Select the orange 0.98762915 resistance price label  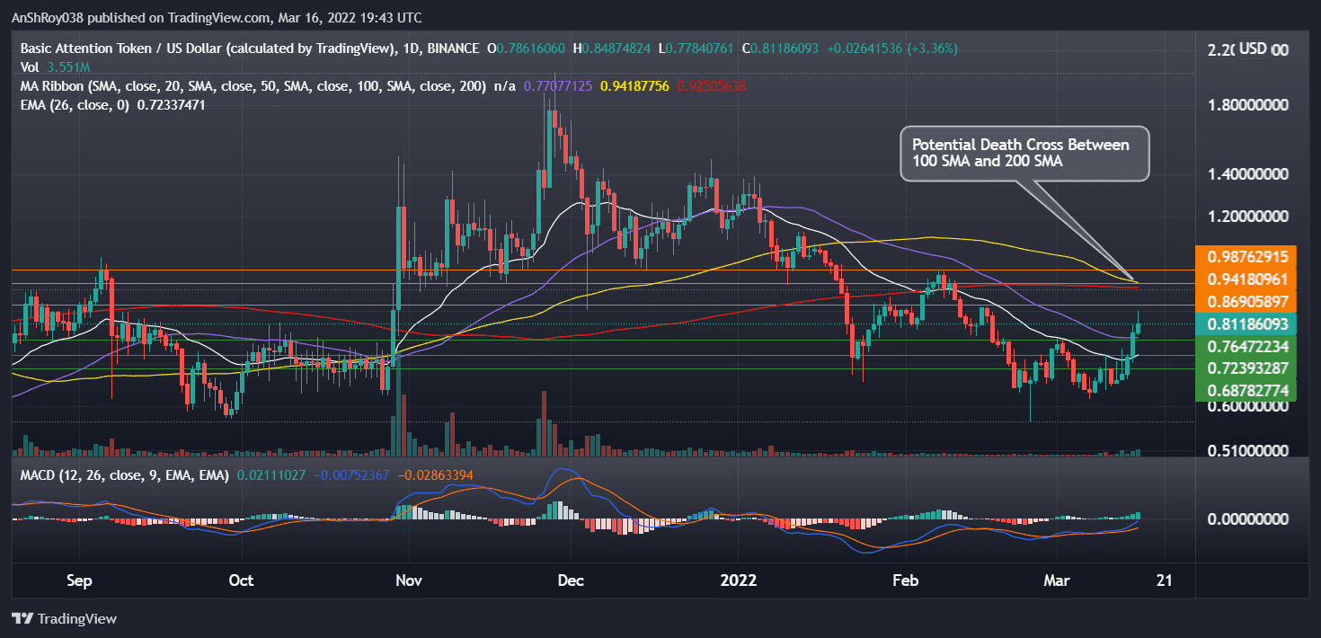tap(1246, 256)
